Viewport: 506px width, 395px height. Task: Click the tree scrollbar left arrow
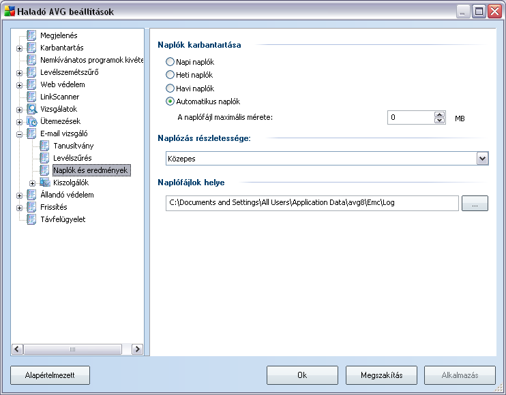[x=17, y=349]
